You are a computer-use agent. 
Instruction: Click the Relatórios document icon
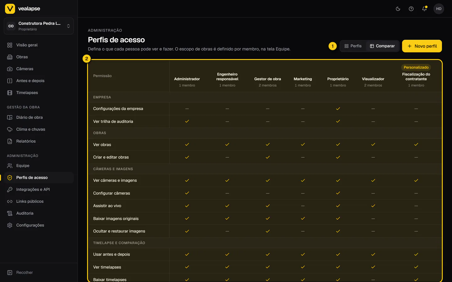10,141
